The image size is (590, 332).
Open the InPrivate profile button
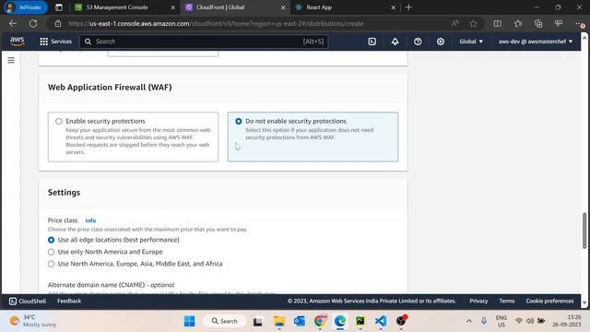coord(25,7)
